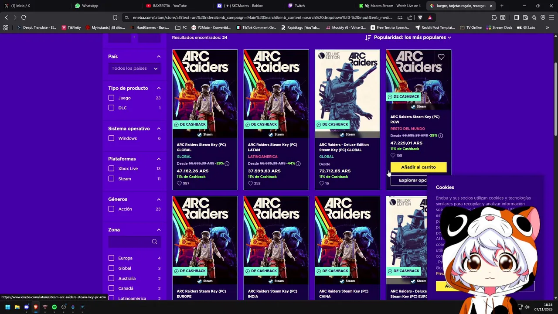Image resolution: width=558 pixels, height=314 pixels.
Task: Click the magnifier icon in Zona search
Action: pos(154,242)
